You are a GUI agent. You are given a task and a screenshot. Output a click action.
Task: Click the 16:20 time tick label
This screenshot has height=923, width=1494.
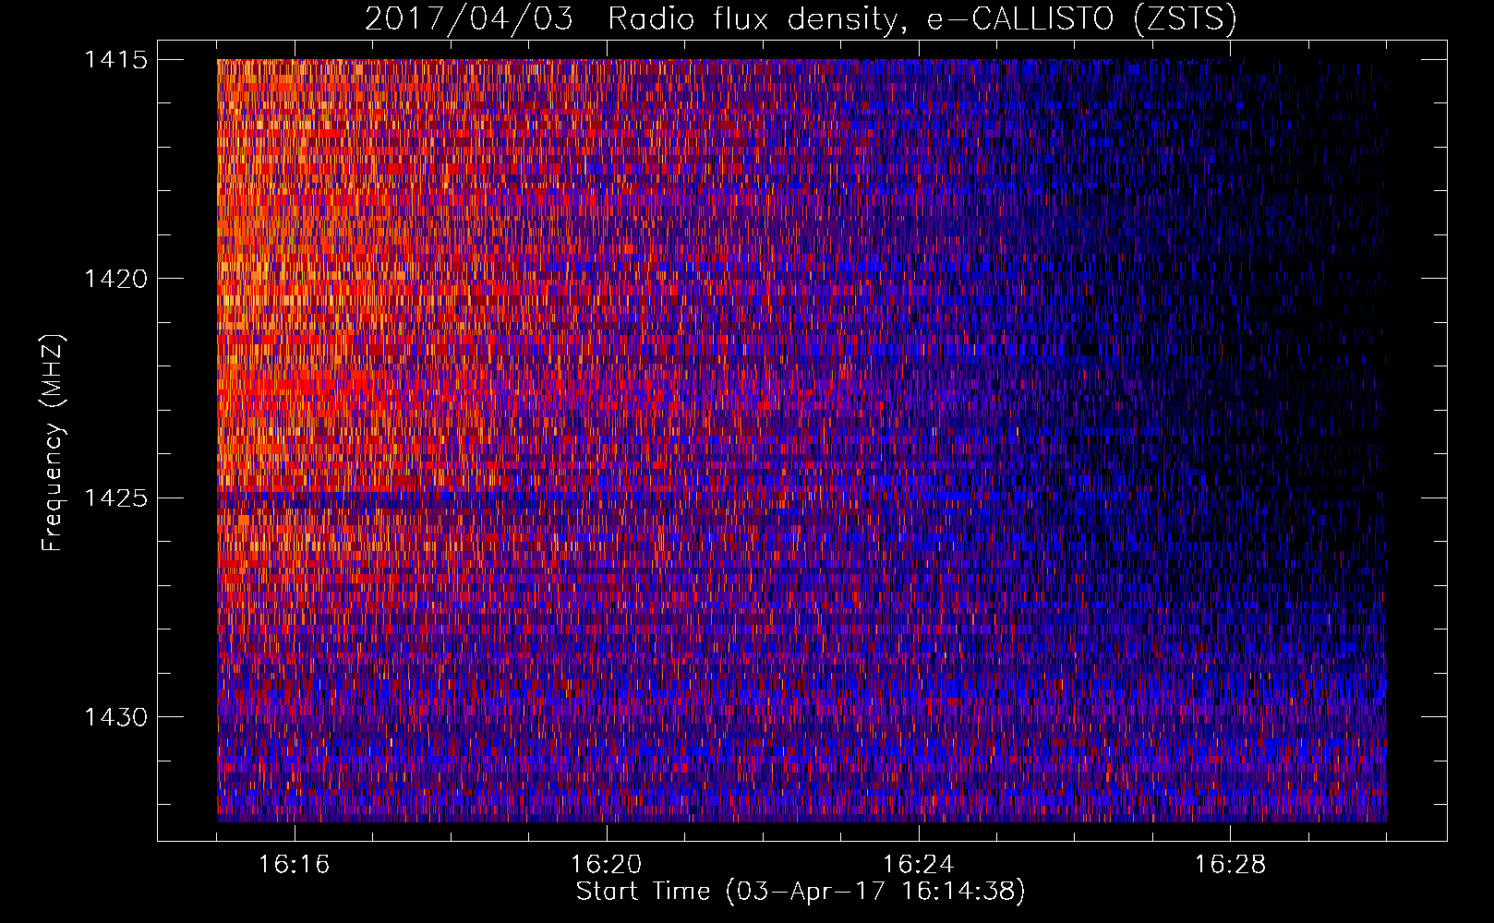click(607, 864)
